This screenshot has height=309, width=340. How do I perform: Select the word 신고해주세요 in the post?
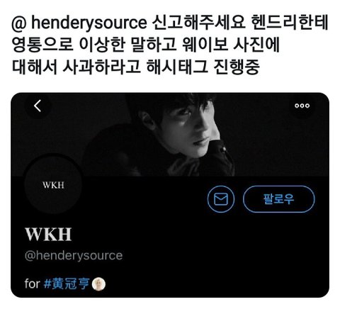point(199,23)
